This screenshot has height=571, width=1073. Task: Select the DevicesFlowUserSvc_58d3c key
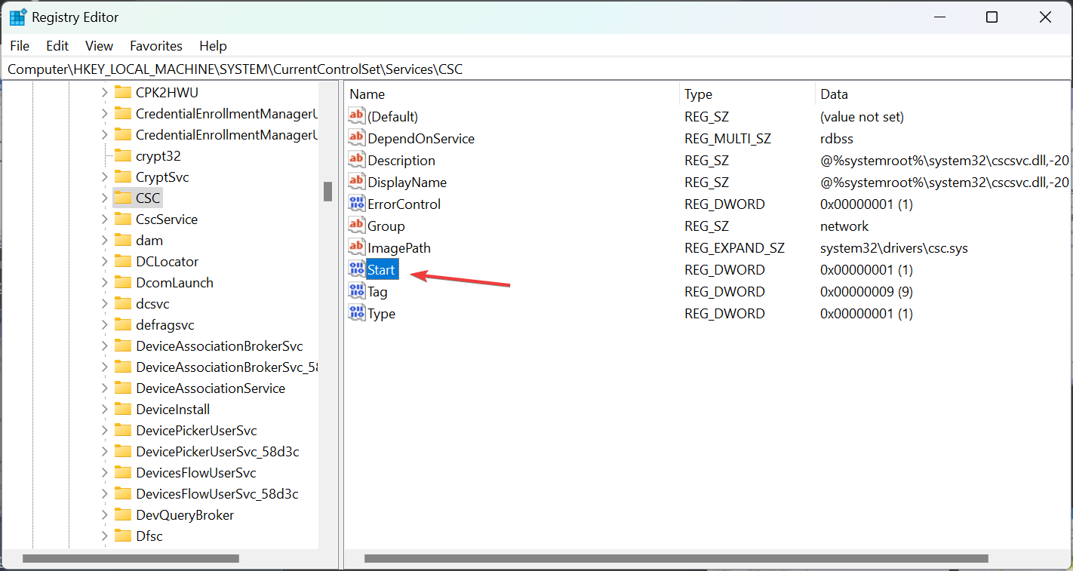tap(217, 493)
